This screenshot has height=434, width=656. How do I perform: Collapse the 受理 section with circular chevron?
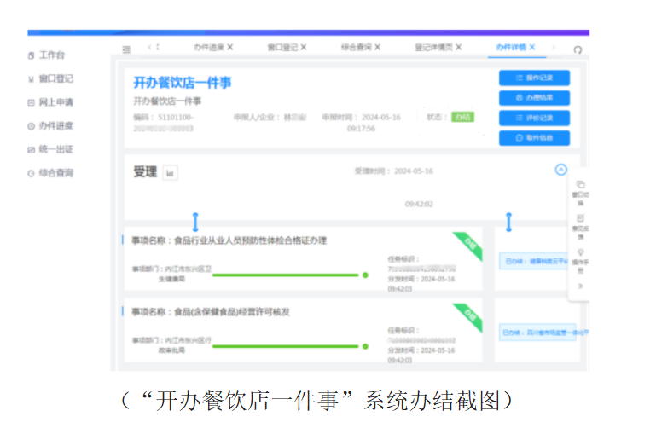pos(561,170)
